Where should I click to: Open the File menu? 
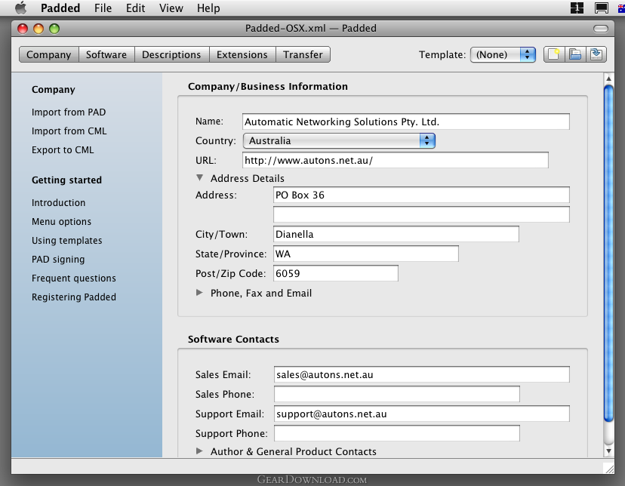(103, 8)
